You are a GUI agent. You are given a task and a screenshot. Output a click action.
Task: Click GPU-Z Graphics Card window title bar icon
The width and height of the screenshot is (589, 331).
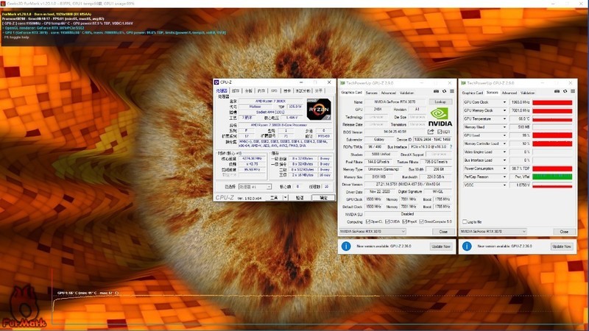click(x=342, y=83)
